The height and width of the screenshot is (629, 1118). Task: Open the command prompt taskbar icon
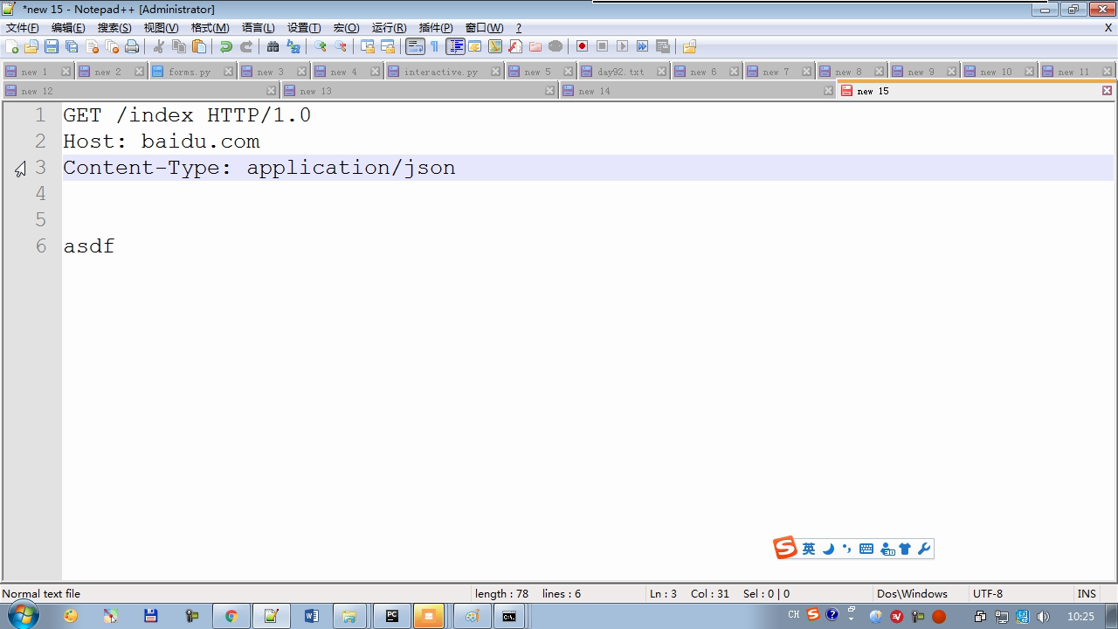pyautogui.click(x=508, y=616)
